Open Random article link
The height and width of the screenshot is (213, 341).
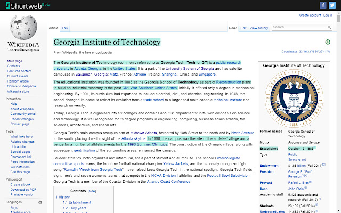18,81
